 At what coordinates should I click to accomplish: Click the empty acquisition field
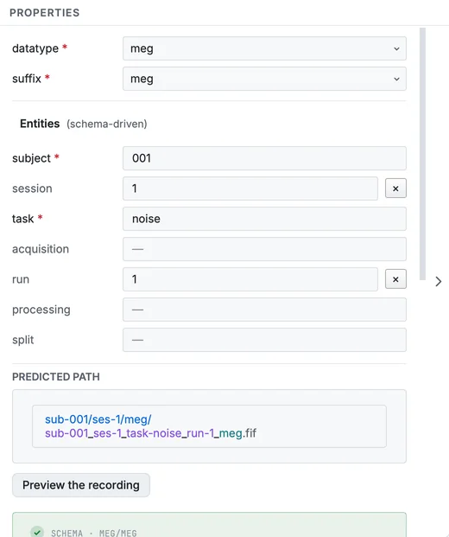[x=264, y=249]
